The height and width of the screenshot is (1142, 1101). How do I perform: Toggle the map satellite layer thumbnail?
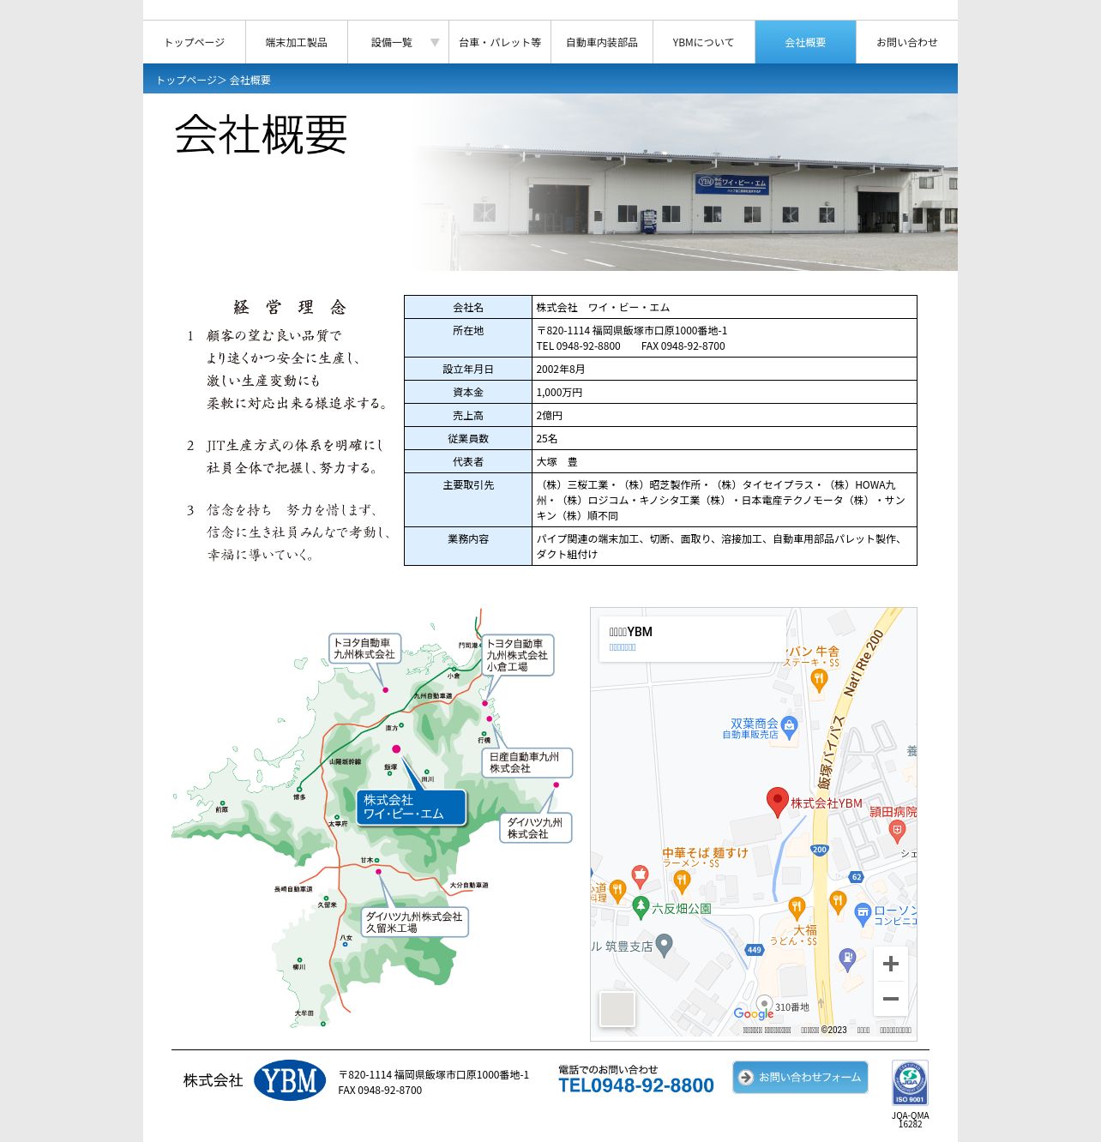pos(617,1009)
